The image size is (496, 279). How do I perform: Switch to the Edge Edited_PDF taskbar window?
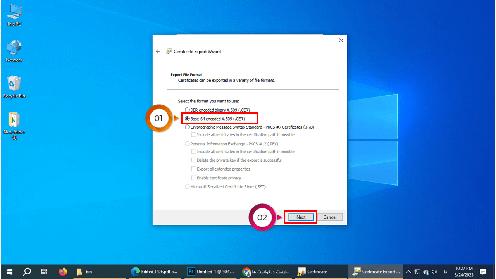point(155,271)
